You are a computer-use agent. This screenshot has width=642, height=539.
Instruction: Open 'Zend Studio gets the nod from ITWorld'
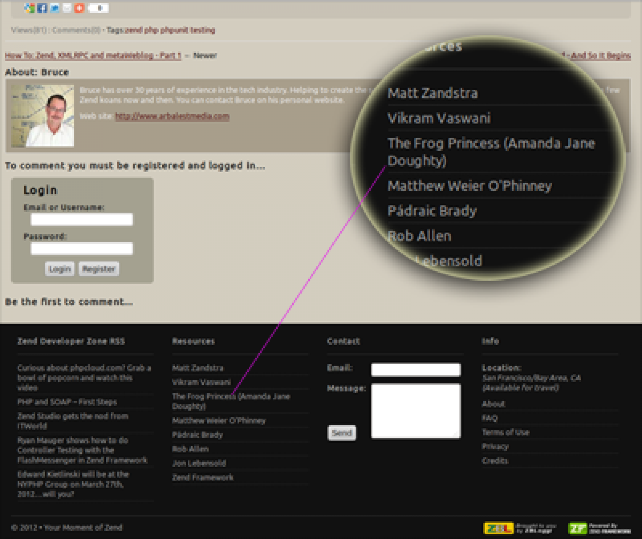click(73, 421)
